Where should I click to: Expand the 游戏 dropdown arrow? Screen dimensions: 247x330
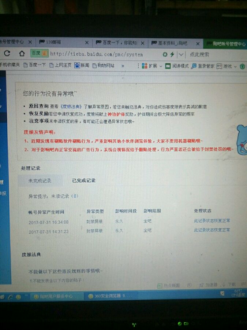[x=235, y=67]
